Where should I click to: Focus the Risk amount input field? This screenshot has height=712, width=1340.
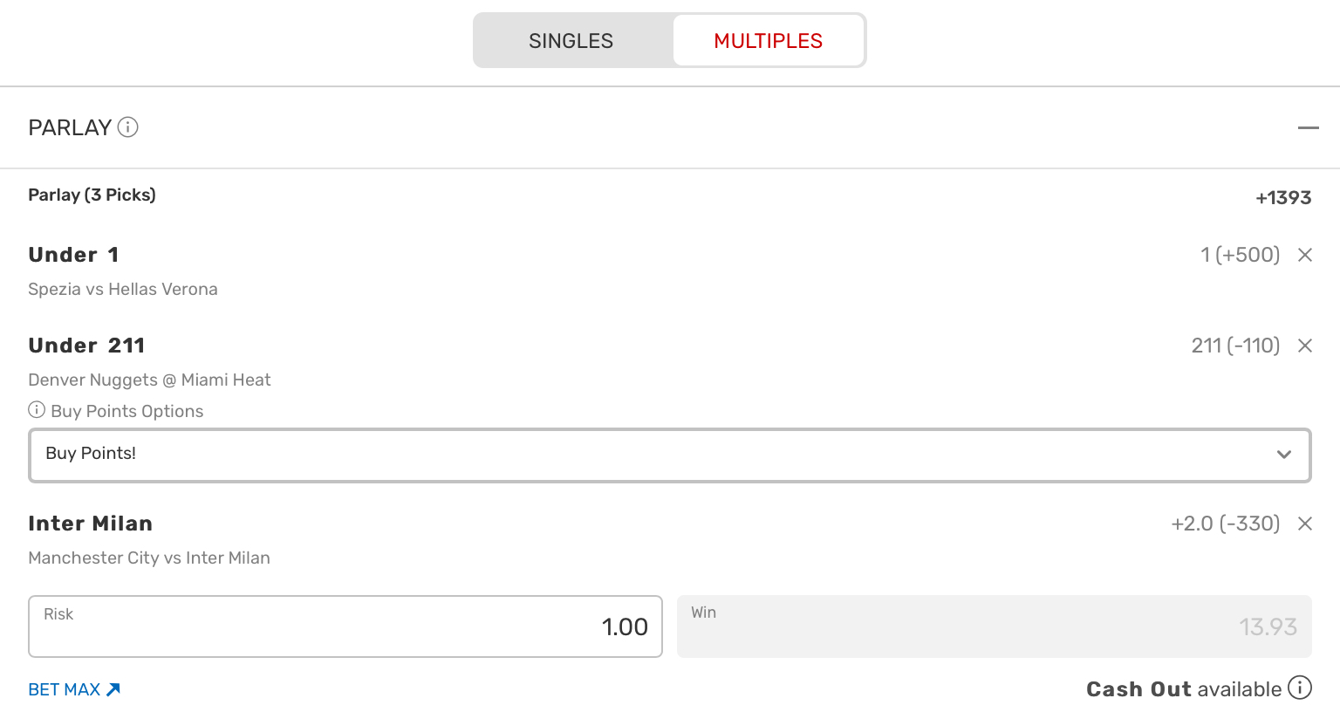click(345, 626)
